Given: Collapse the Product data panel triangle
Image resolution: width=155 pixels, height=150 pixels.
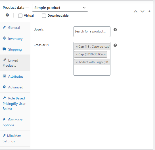Looking at the screenshot, I should (x=149, y=11).
